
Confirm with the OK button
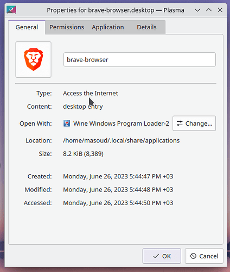(162, 256)
